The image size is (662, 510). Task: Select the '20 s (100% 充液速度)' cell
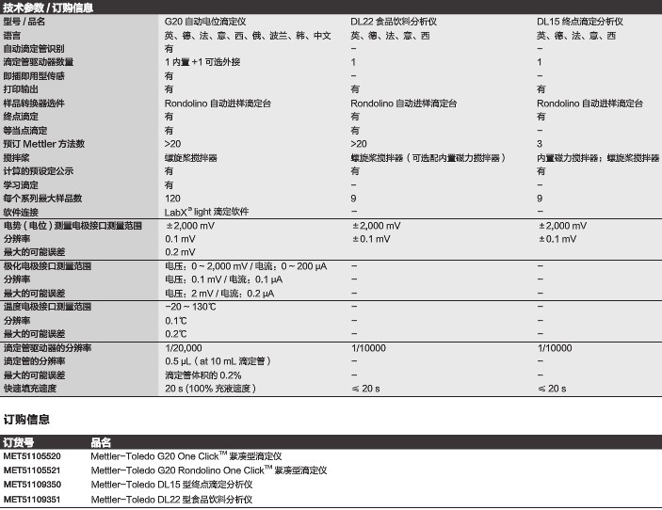click(211, 388)
